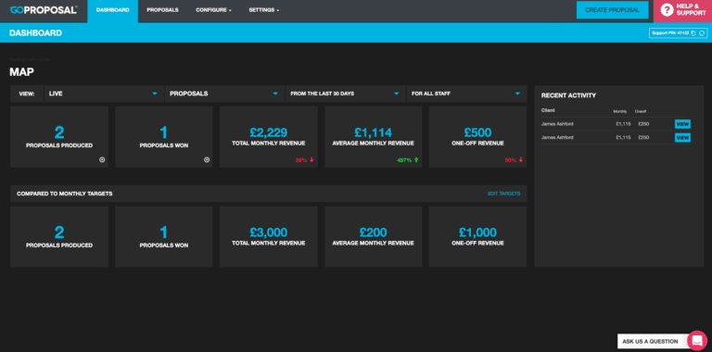Open the FROM THE LAST 30 DAYS dropdown
Viewport: 712px width, 352px height.
click(346, 94)
